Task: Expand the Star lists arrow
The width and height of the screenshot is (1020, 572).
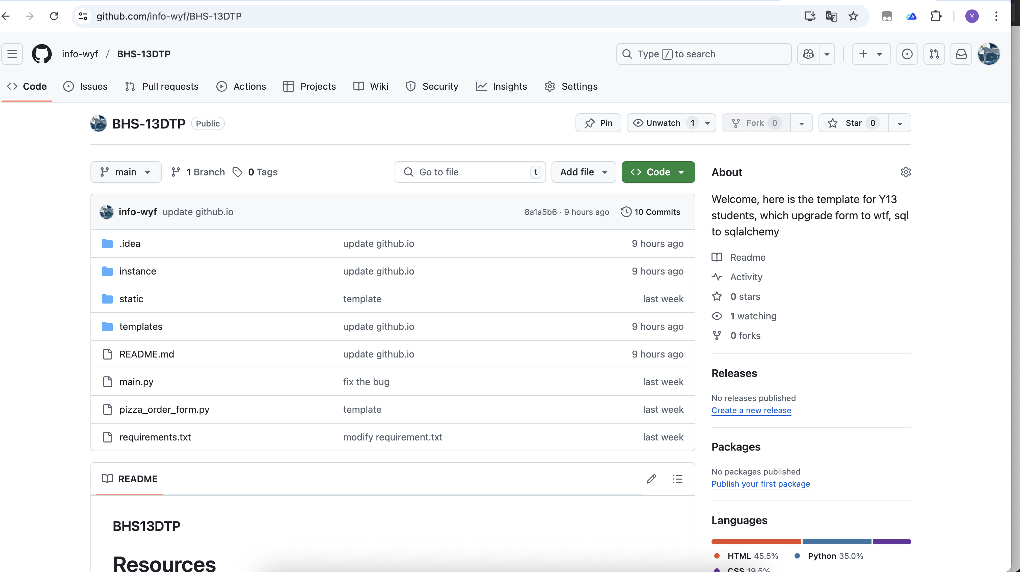Action: click(x=900, y=123)
